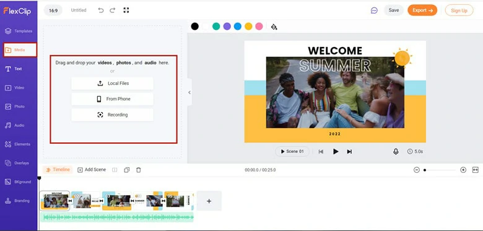Select scene 05 thumbnail in timeline
The height and width of the screenshot is (231, 483).
[179, 201]
